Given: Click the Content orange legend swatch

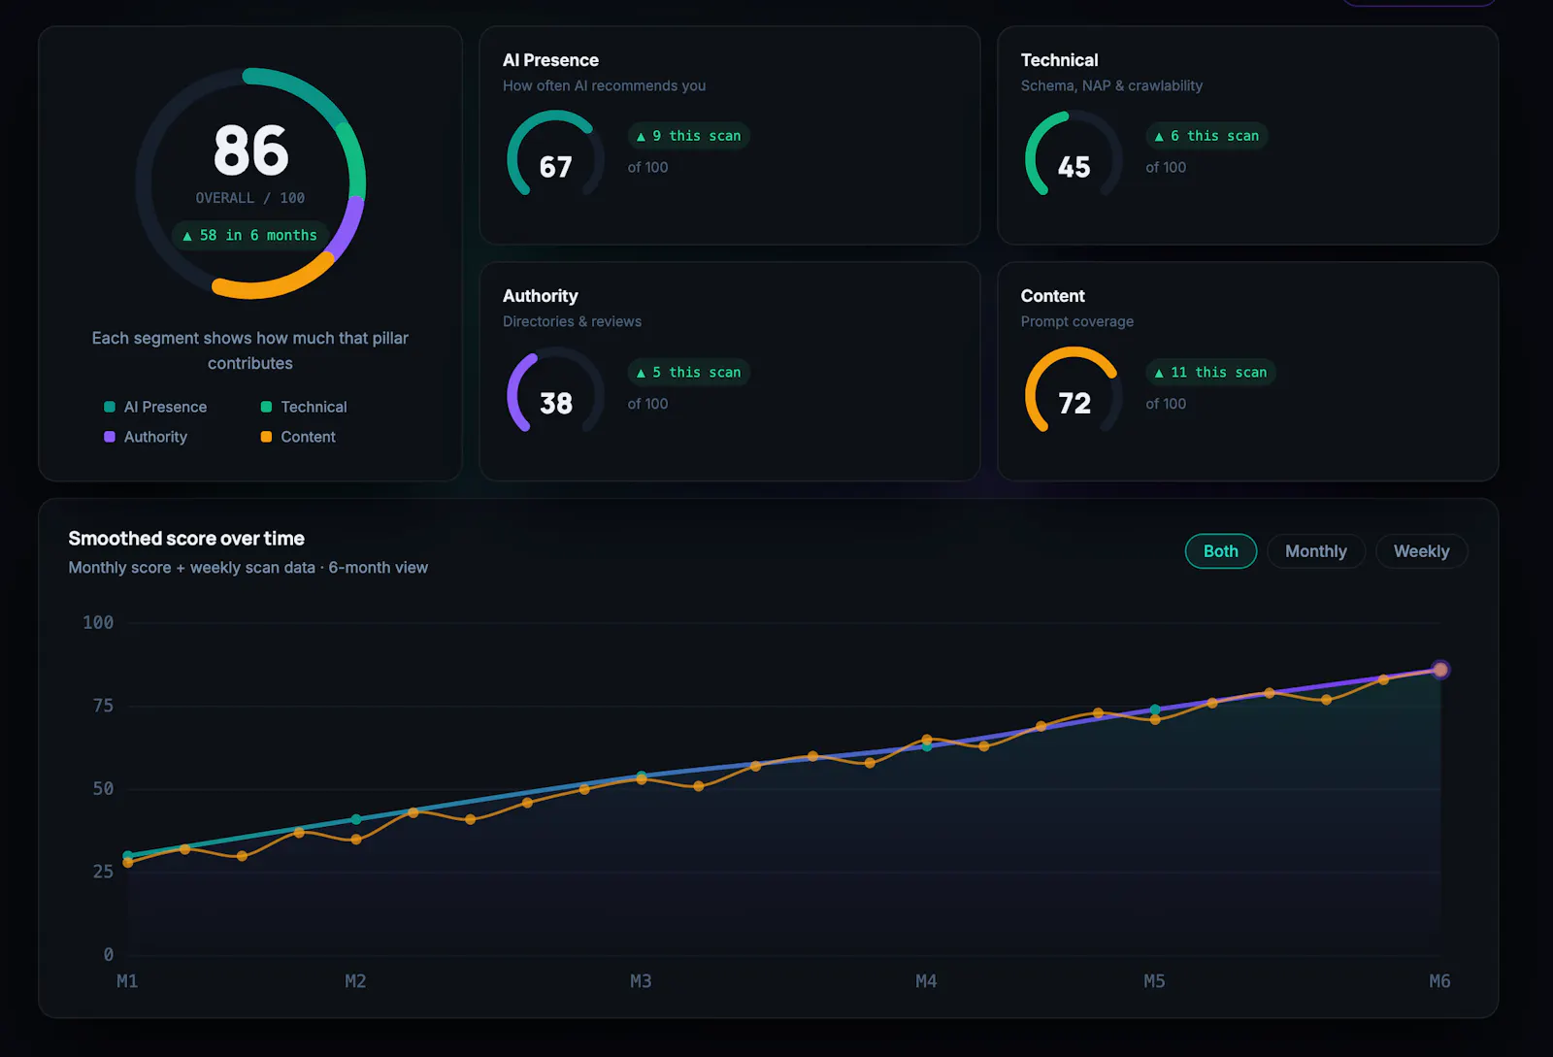Looking at the screenshot, I should pos(266,437).
